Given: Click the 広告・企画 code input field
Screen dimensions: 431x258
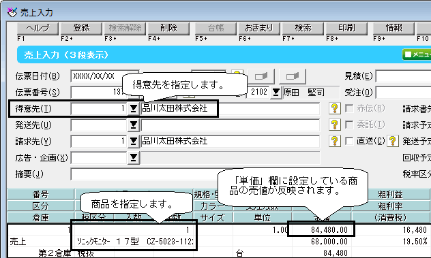Looking at the screenshot, I should (99, 157).
